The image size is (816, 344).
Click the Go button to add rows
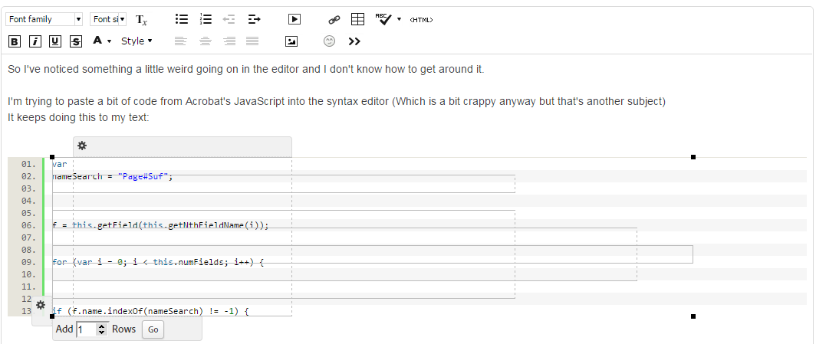[153, 329]
